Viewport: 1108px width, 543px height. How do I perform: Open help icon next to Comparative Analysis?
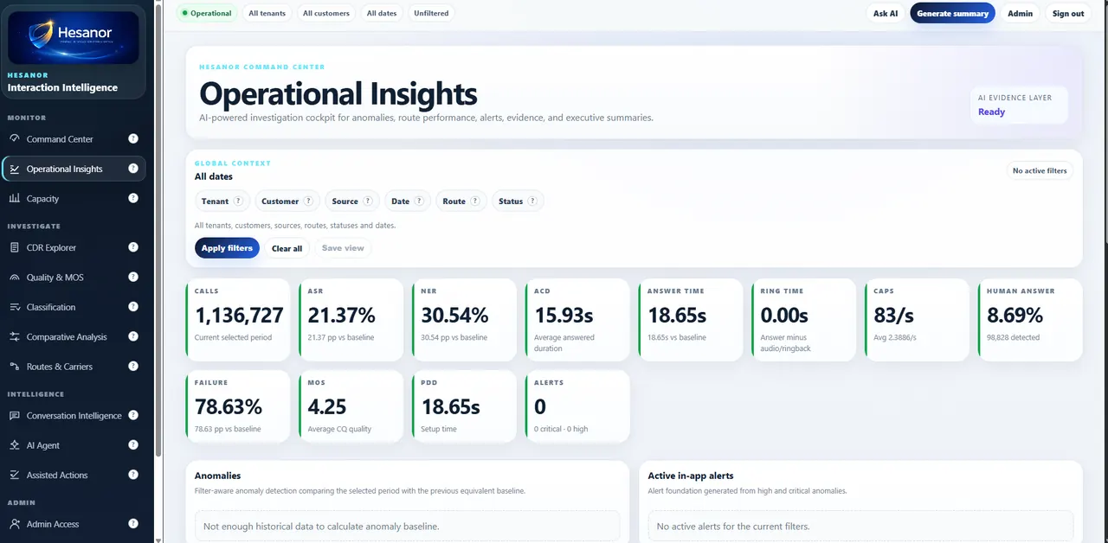(133, 336)
